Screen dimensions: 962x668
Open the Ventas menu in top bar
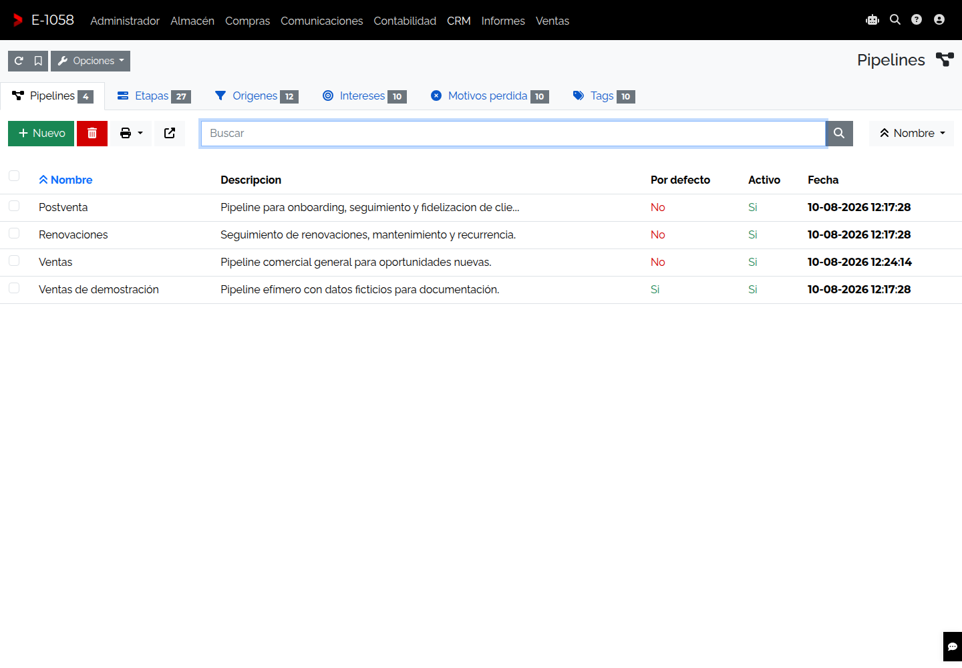point(552,21)
